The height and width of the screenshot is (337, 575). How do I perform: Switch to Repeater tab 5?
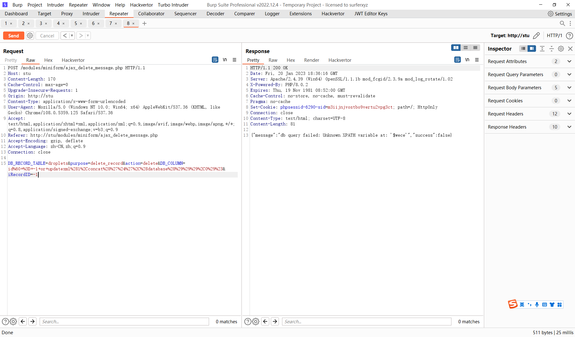tap(76, 23)
